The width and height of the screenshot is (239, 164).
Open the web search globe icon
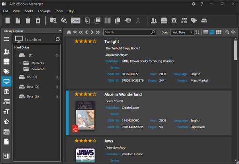[64, 20]
